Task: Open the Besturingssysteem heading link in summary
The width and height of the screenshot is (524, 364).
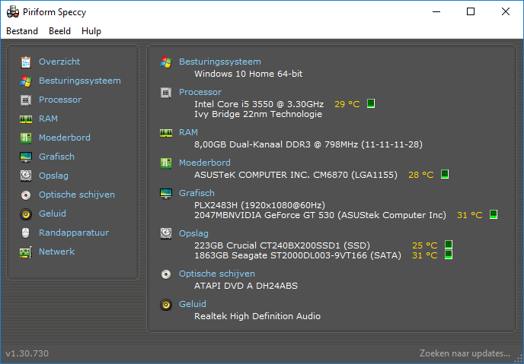Action: (220, 62)
